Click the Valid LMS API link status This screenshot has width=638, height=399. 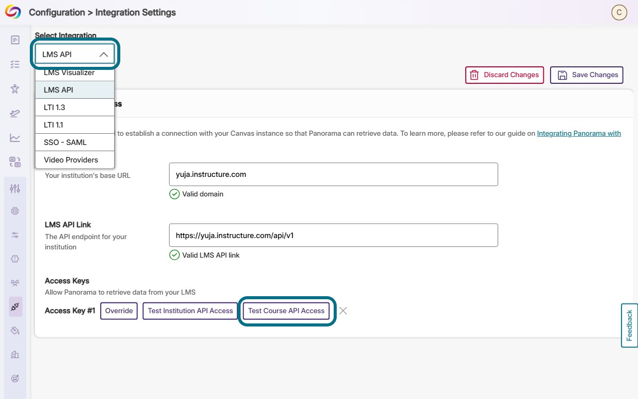[x=211, y=255]
